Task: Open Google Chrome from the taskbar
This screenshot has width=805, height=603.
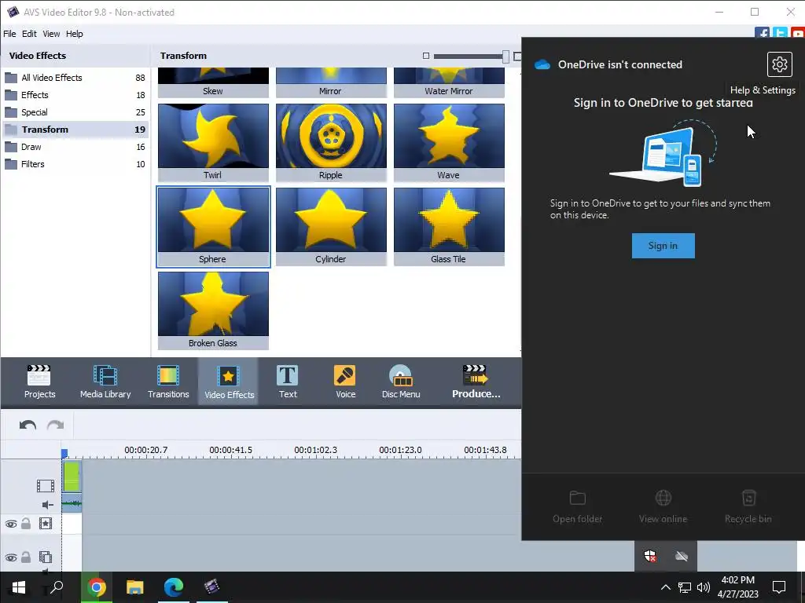Action: point(96,587)
